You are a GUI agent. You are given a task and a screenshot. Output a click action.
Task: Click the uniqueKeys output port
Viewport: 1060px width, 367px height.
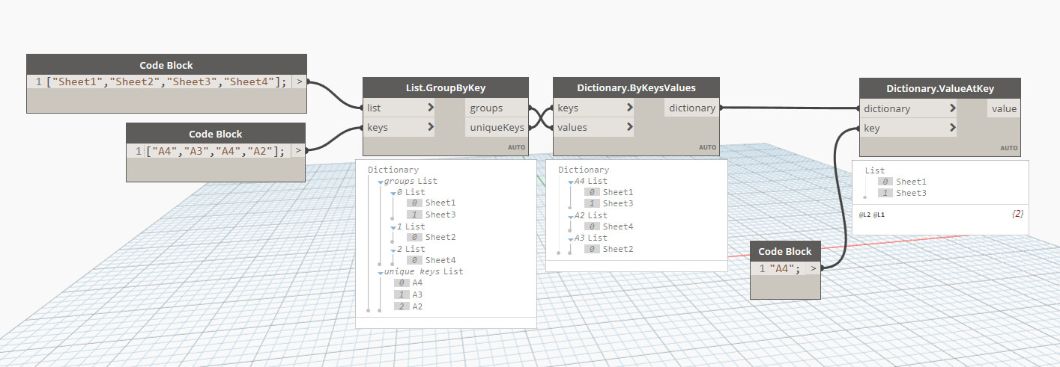pyautogui.click(x=497, y=127)
